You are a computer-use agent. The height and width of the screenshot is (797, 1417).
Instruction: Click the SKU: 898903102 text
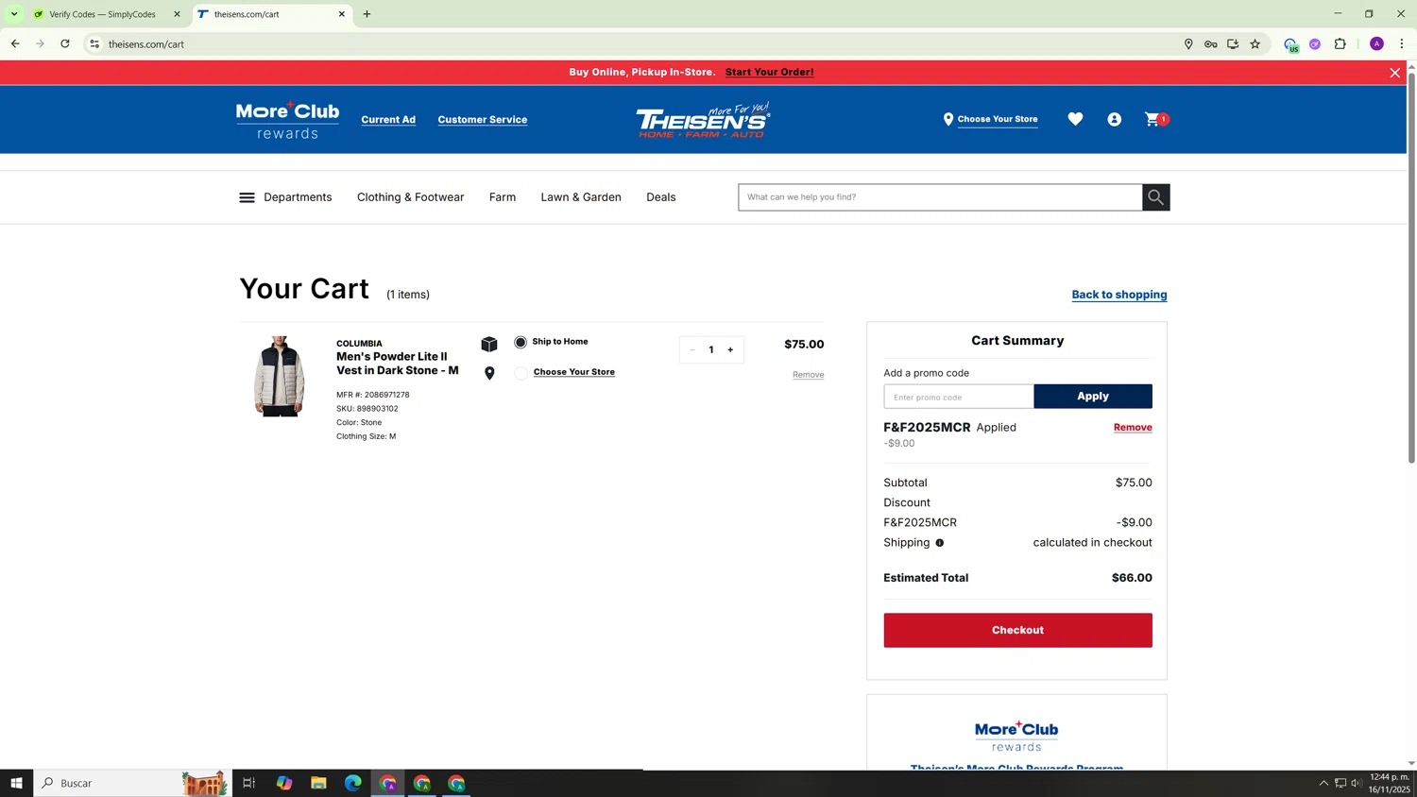[367, 409]
